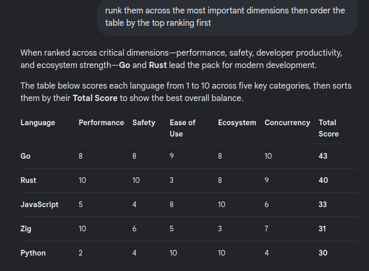Viewport: 369px width, 271px height.
Task: Select the 'Ease of Use' column header
Action: click(182, 128)
